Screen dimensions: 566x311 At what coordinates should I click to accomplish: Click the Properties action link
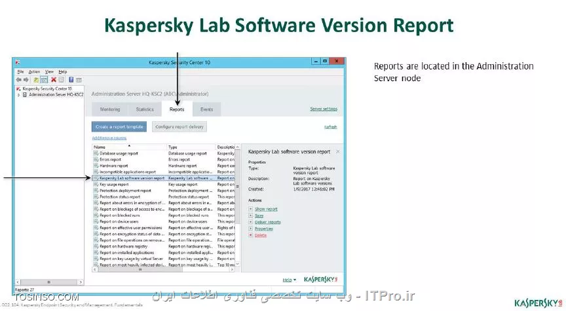tap(264, 229)
